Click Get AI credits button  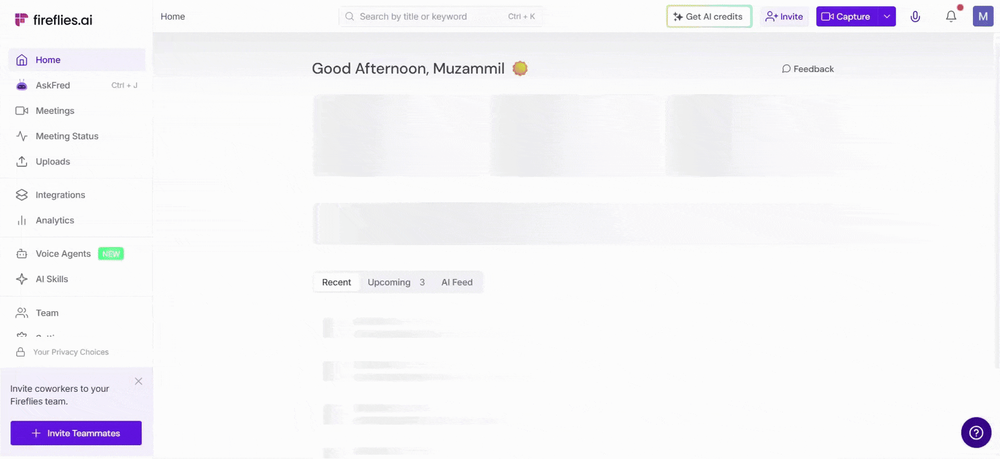pos(709,17)
